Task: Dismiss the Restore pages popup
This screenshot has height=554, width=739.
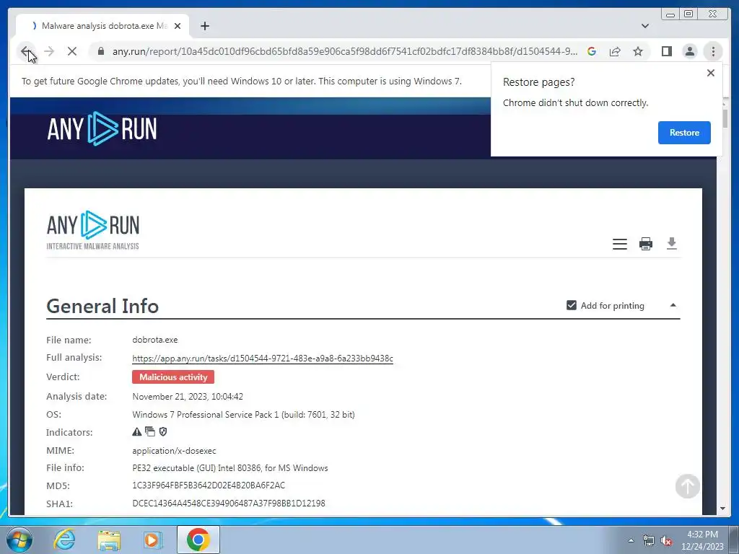Action: (x=711, y=73)
